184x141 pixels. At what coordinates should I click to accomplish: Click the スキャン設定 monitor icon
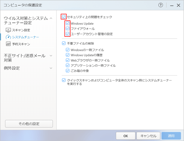pyautogui.click(x=8, y=30)
